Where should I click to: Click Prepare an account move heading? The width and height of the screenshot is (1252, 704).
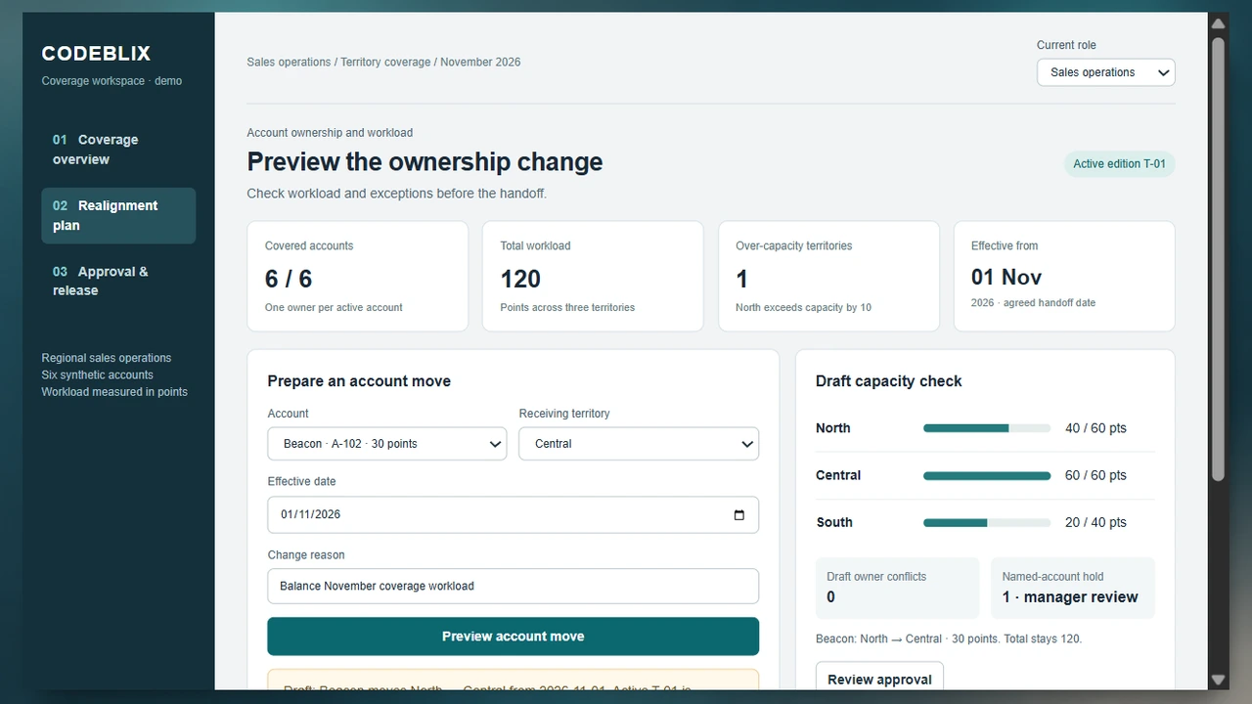(x=359, y=381)
